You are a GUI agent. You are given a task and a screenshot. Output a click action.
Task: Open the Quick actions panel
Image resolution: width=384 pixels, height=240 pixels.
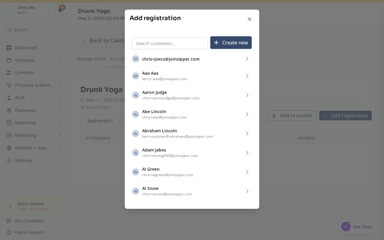point(34,206)
